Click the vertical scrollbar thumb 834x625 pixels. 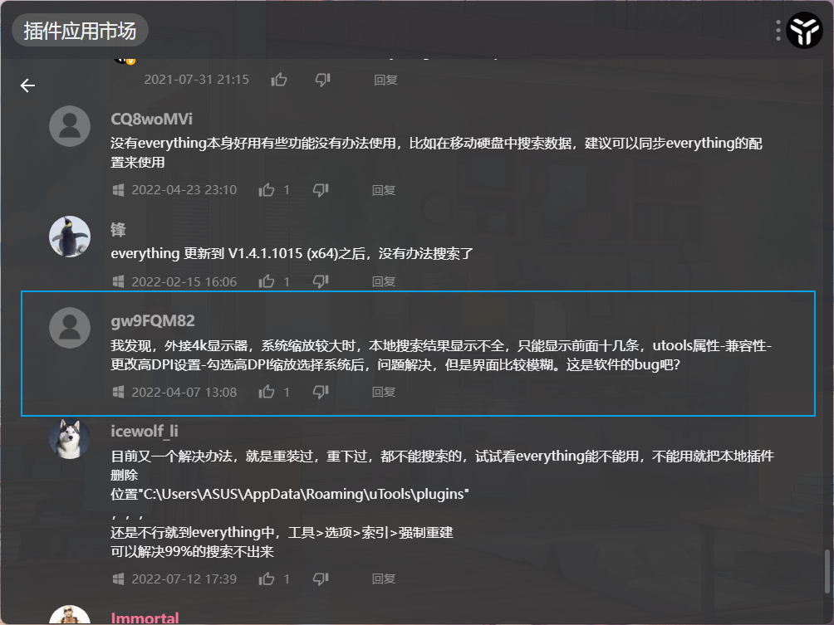pos(827,571)
